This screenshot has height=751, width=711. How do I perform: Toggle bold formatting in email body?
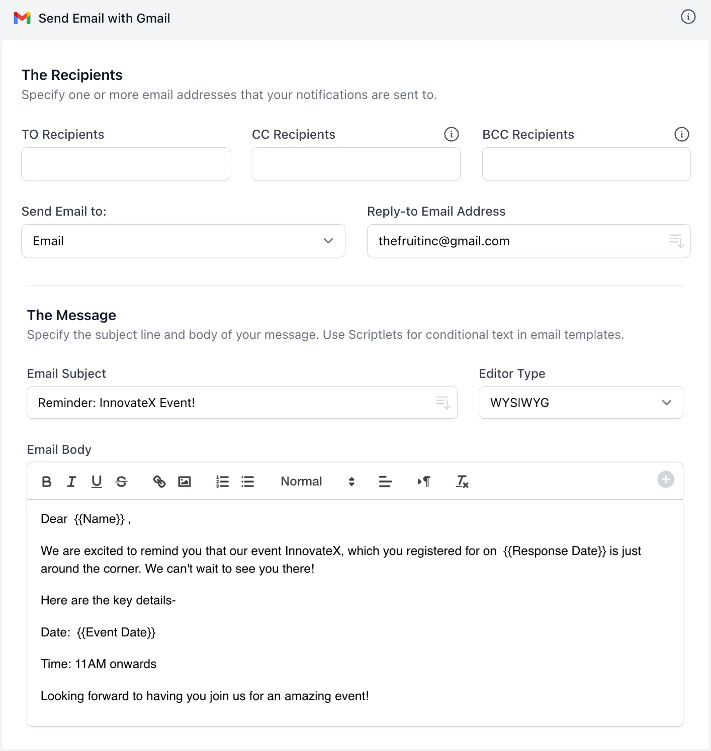46,481
